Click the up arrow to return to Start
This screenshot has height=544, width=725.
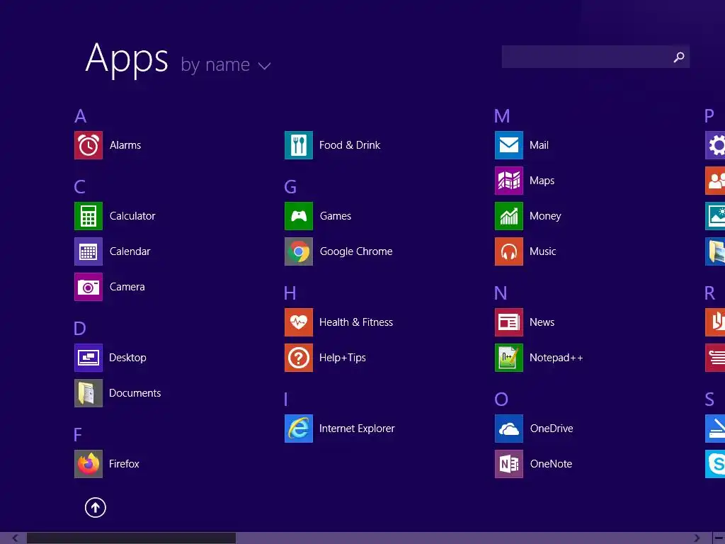tap(96, 507)
